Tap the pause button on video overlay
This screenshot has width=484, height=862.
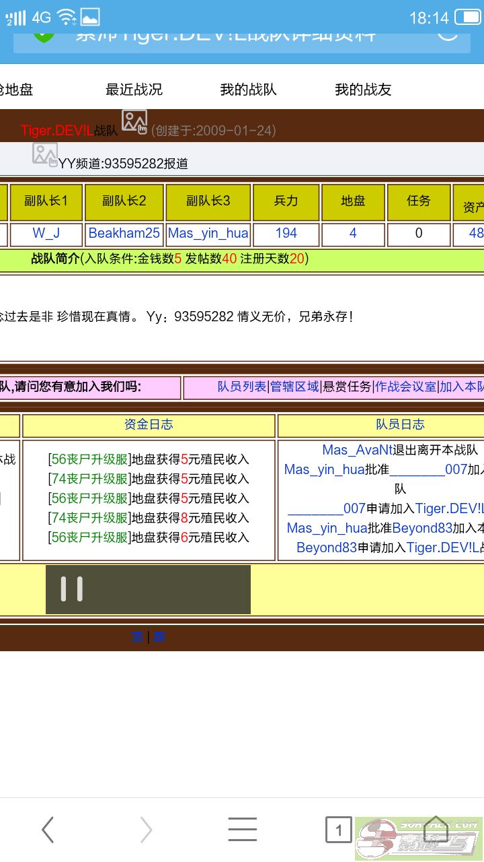(x=71, y=589)
